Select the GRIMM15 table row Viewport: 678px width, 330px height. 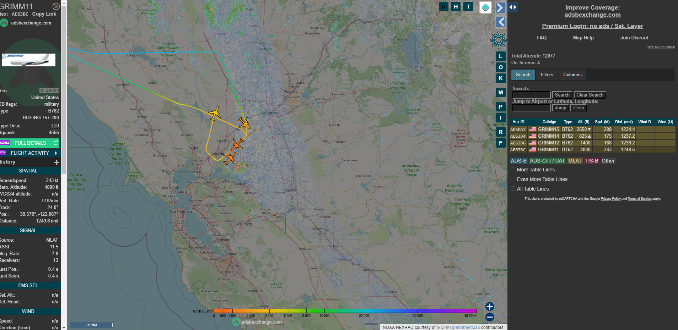pyautogui.click(x=592, y=129)
